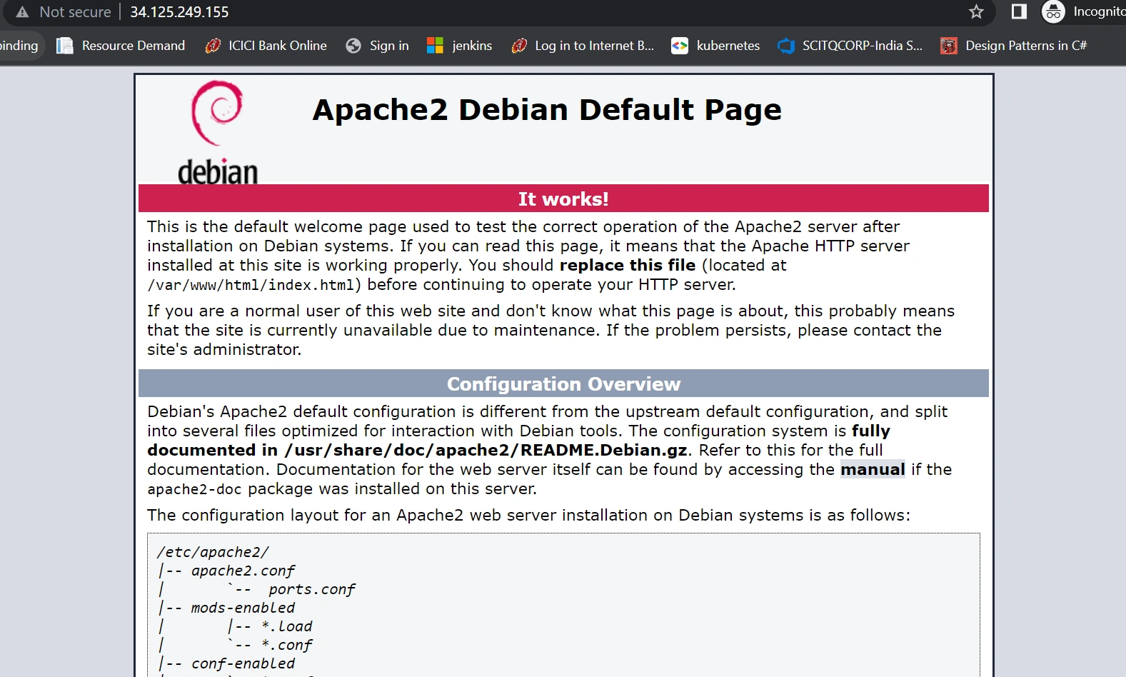The image size is (1126, 677).
Task: Follow the manual documentation link
Action: click(873, 469)
